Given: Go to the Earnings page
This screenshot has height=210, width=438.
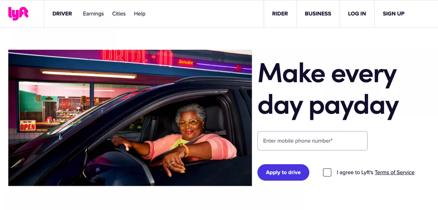Looking at the screenshot, I should click(x=93, y=14).
